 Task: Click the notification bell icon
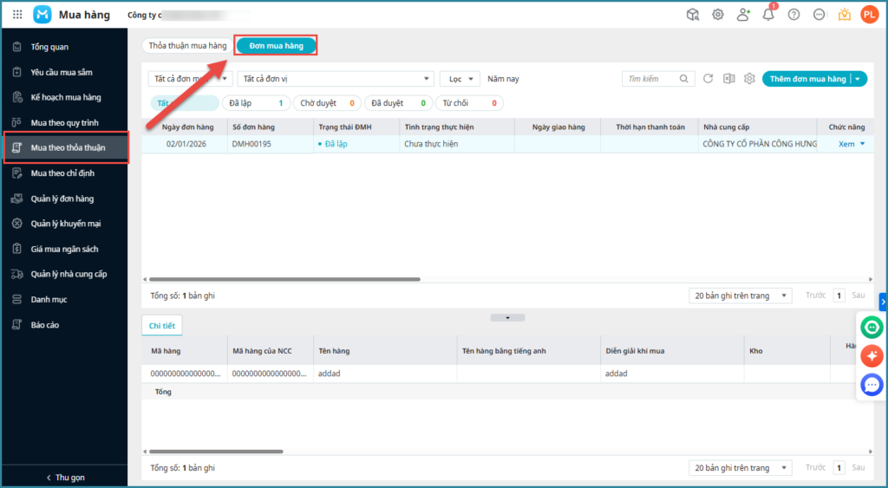click(x=768, y=15)
